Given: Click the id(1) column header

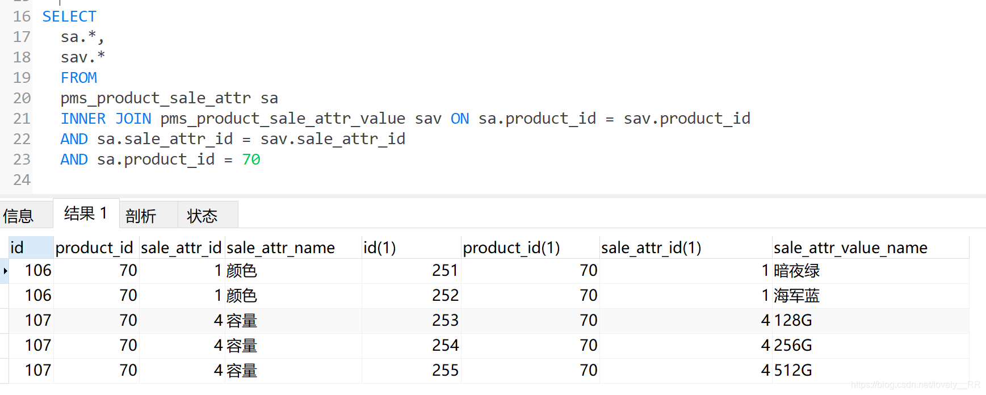Looking at the screenshot, I should [x=380, y=248].
